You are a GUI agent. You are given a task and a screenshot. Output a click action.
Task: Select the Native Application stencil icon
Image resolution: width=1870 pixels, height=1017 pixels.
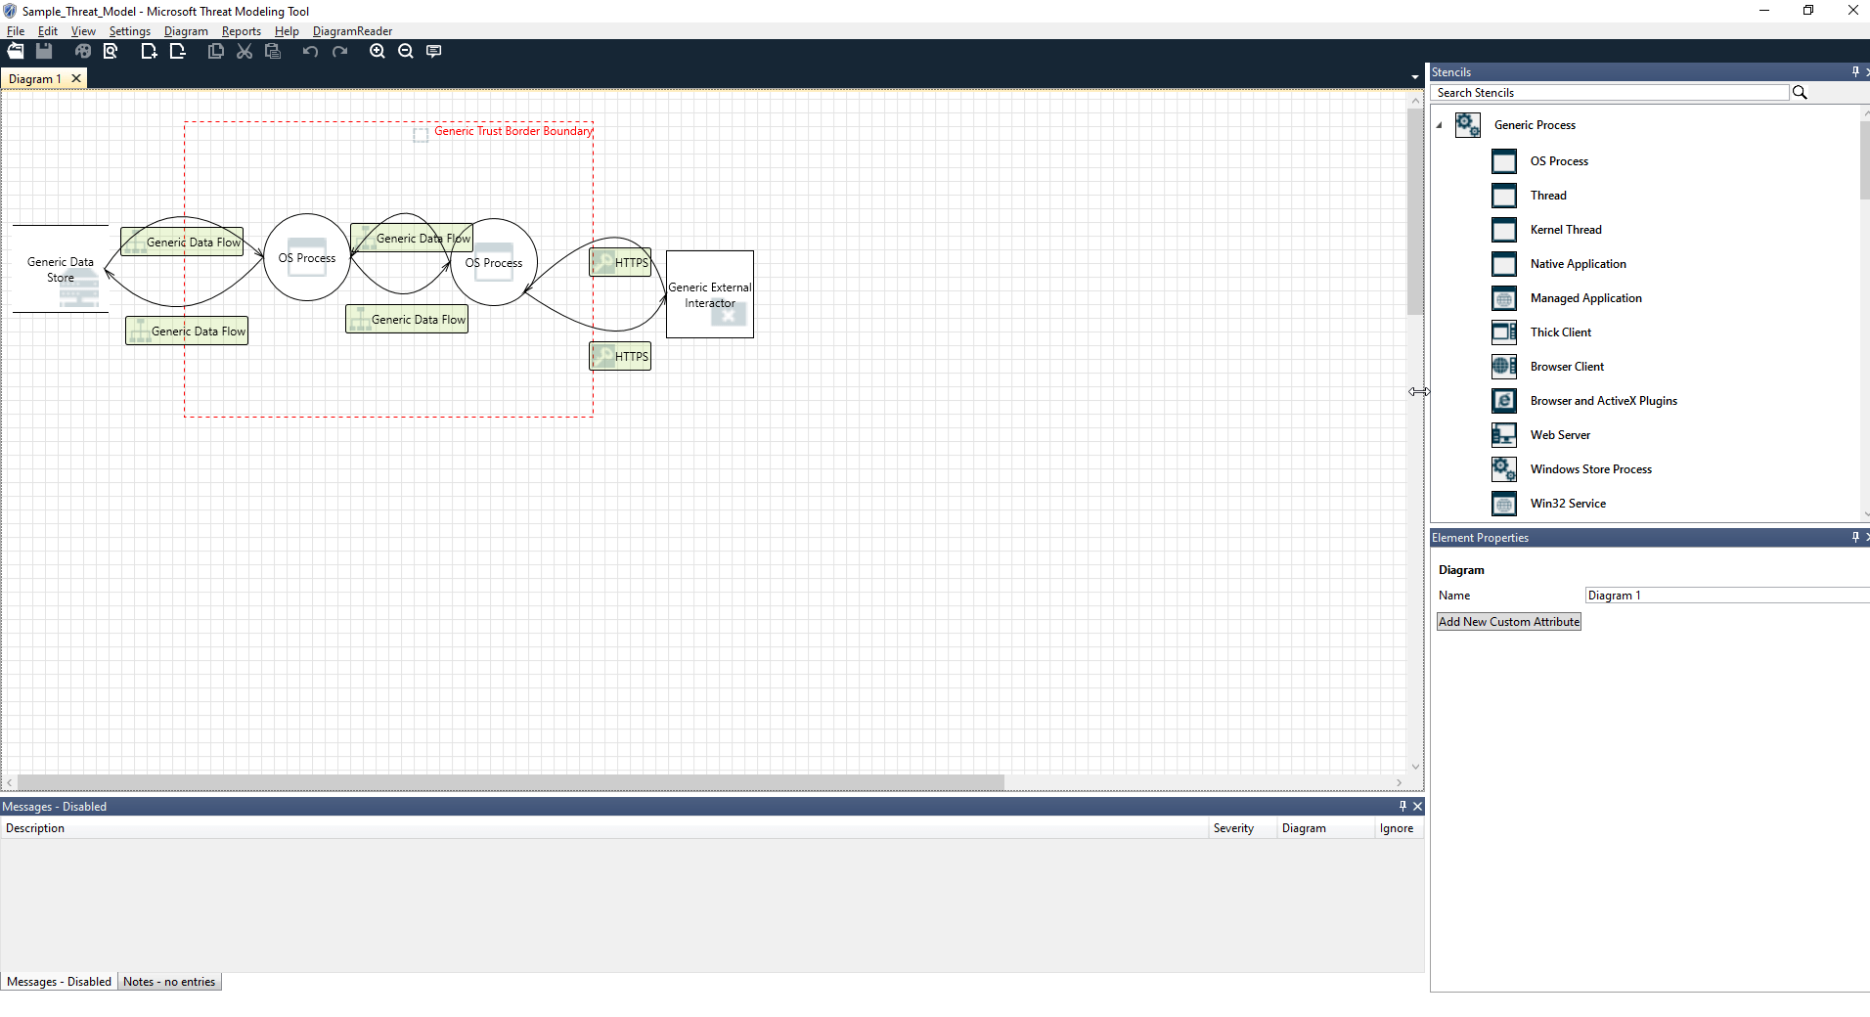pyautogui.click(x=1504, y=264)
